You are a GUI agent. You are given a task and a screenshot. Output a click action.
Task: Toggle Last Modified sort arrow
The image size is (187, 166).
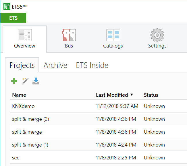(132, 95)
